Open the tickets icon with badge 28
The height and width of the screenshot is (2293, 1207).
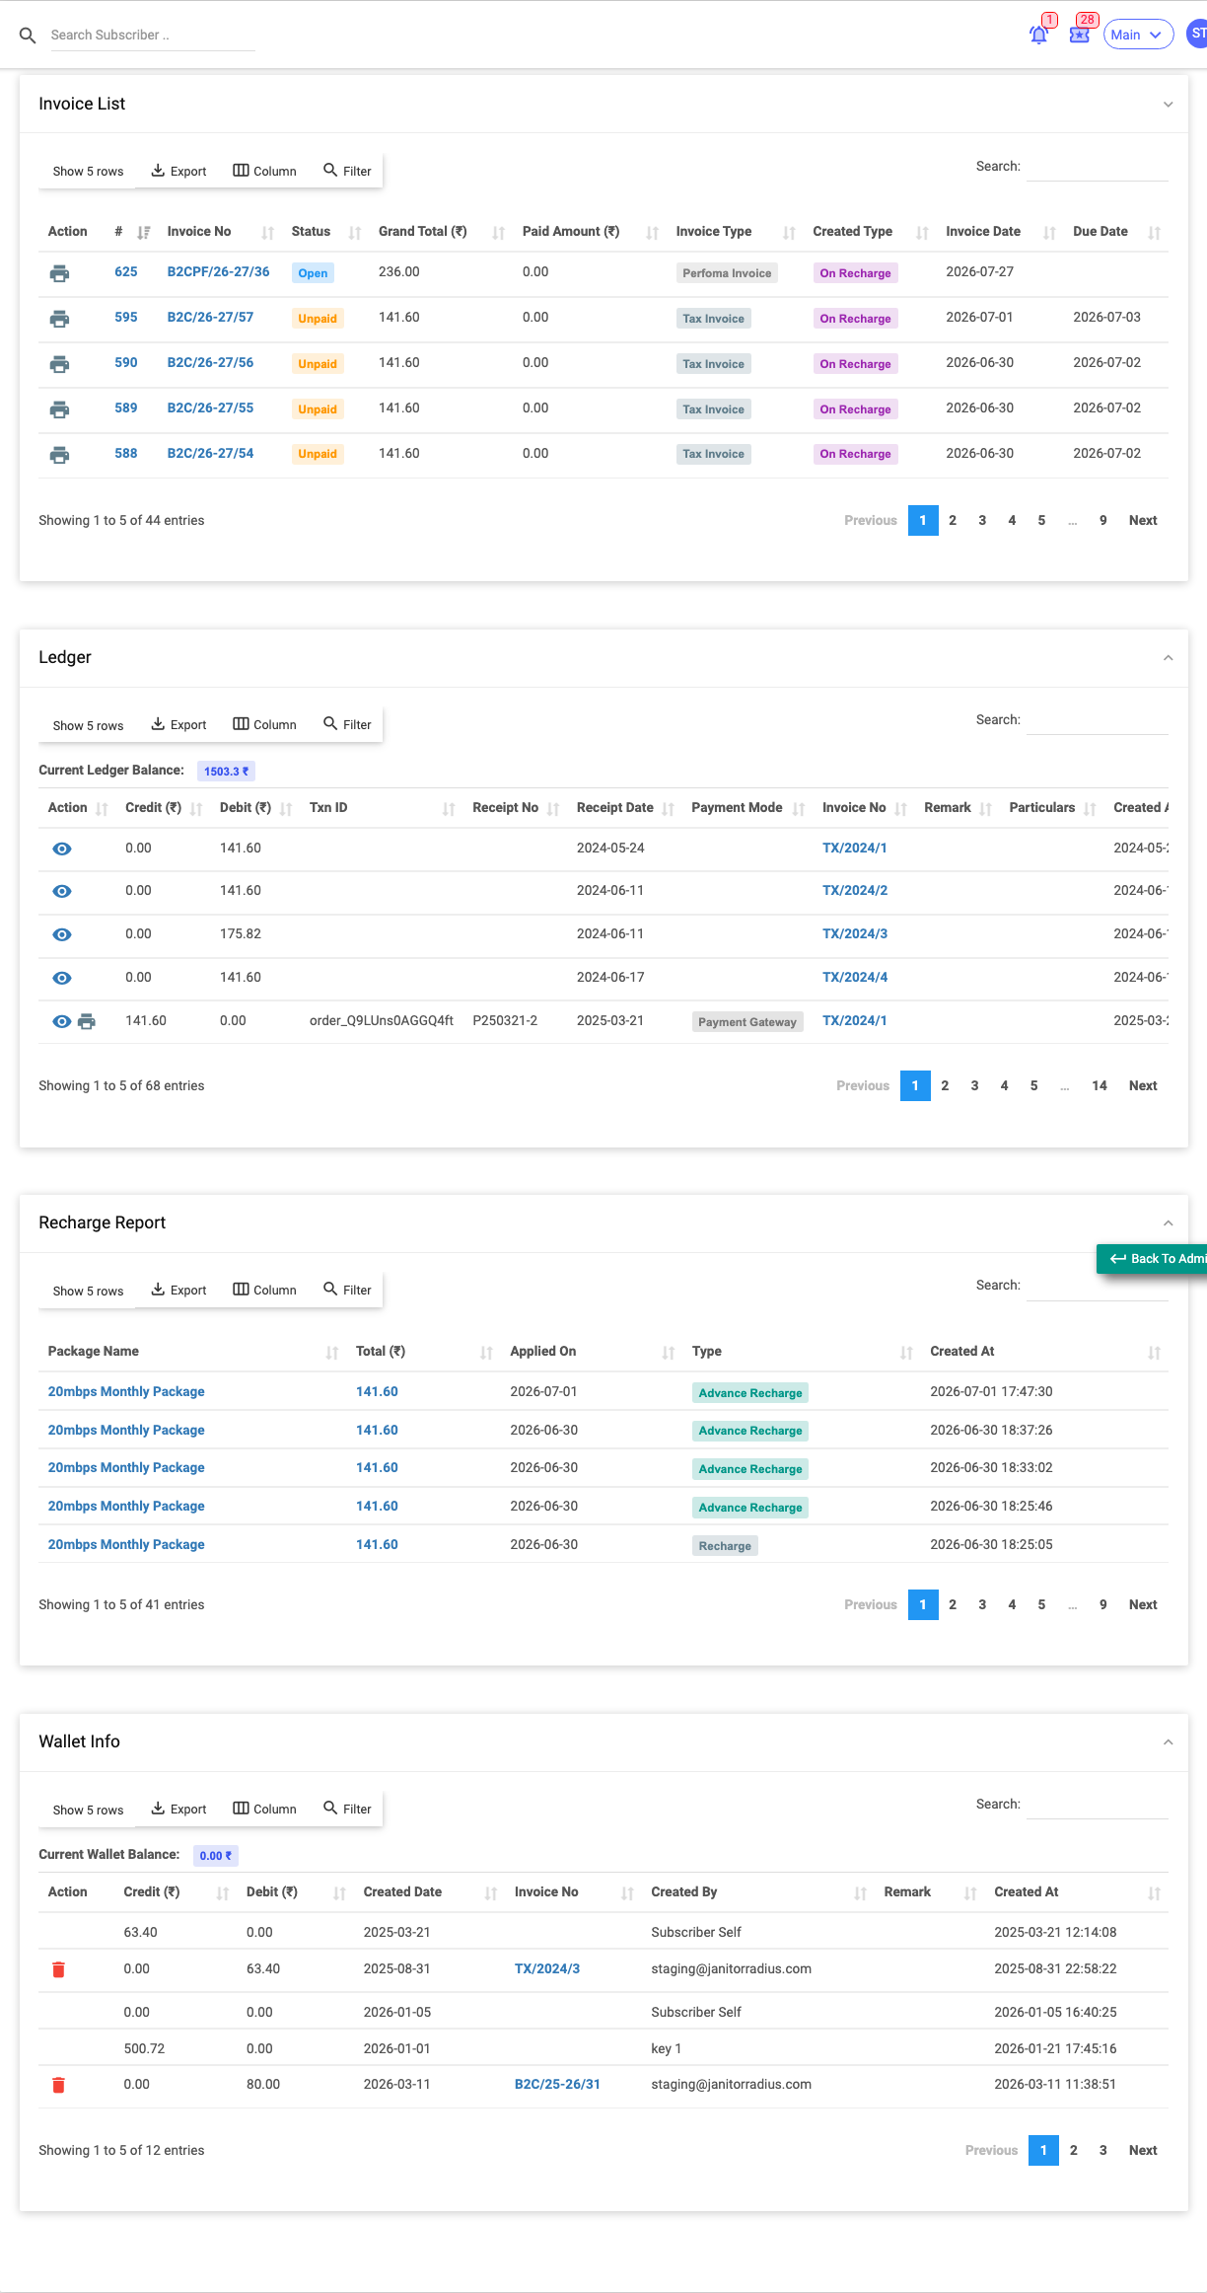click(1080, 35)
